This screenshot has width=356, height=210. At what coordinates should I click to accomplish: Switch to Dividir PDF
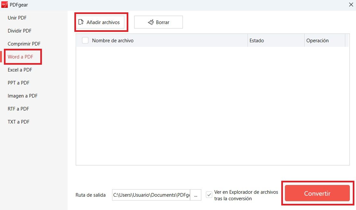[x=19, y=31]
